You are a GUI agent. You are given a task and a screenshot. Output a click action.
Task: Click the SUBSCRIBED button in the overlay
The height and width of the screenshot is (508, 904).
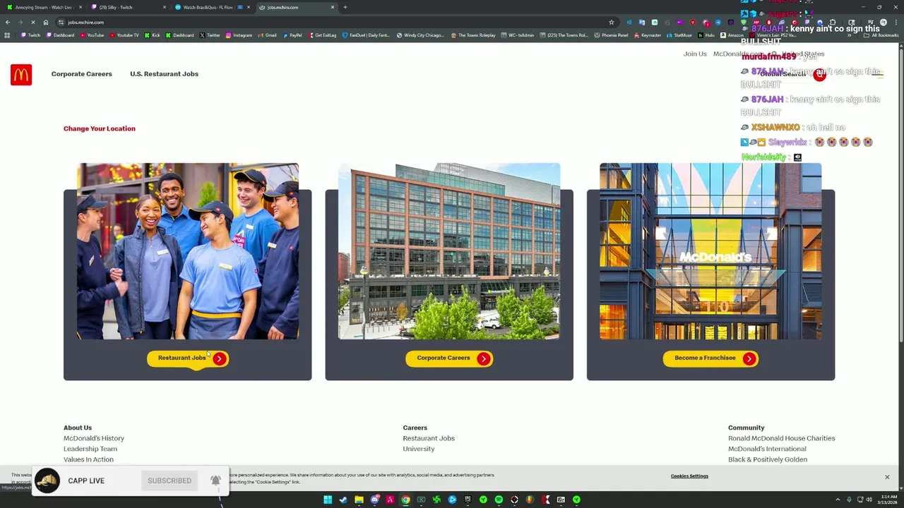[169, 480]
